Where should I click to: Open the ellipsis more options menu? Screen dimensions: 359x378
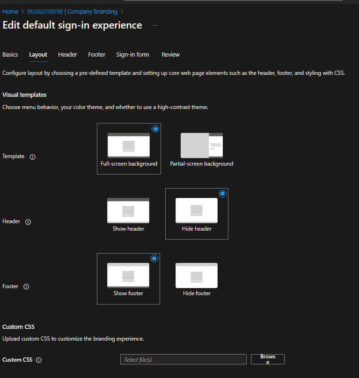pyautogui.click(x=155, y=26)
